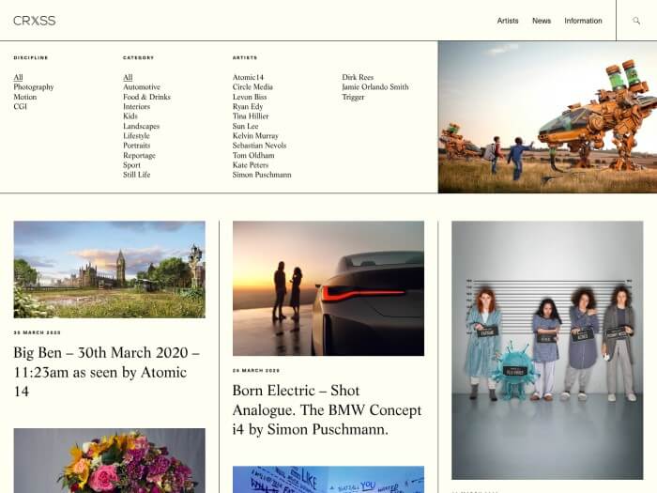The width and height of the screenshot is (657, 493).
Task: Filter by Food & Drinks category
Action: click(x=146, y=97)
